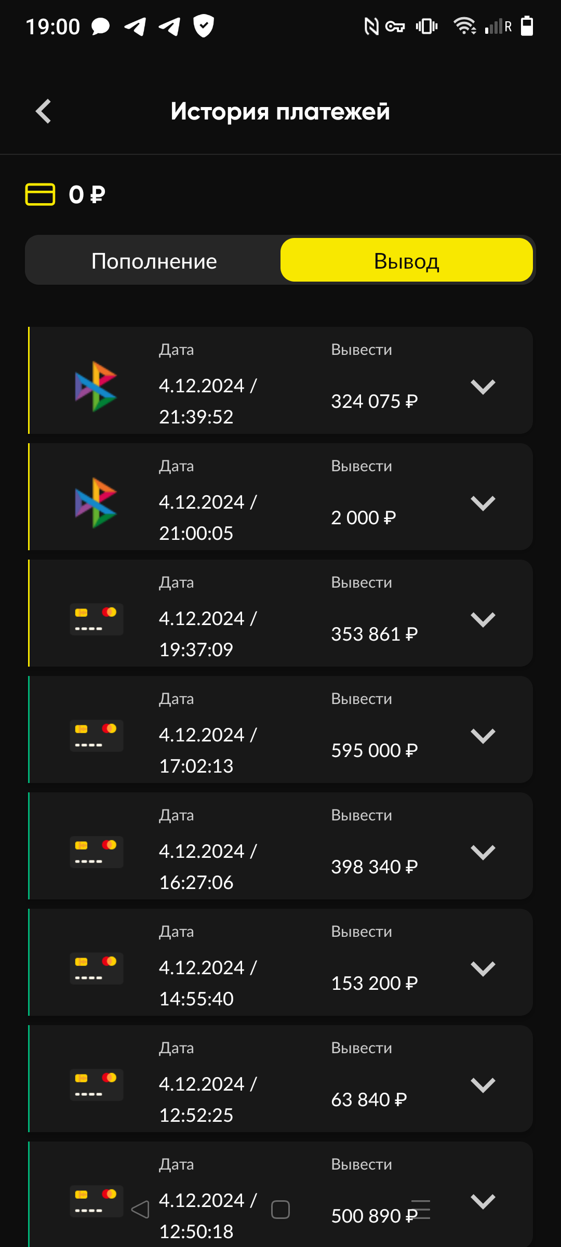Tap colorful star icon on 2 000 ₽ withdrawal
The width and height of the screenshot is (561, 1247).
(x=96, y=502)
